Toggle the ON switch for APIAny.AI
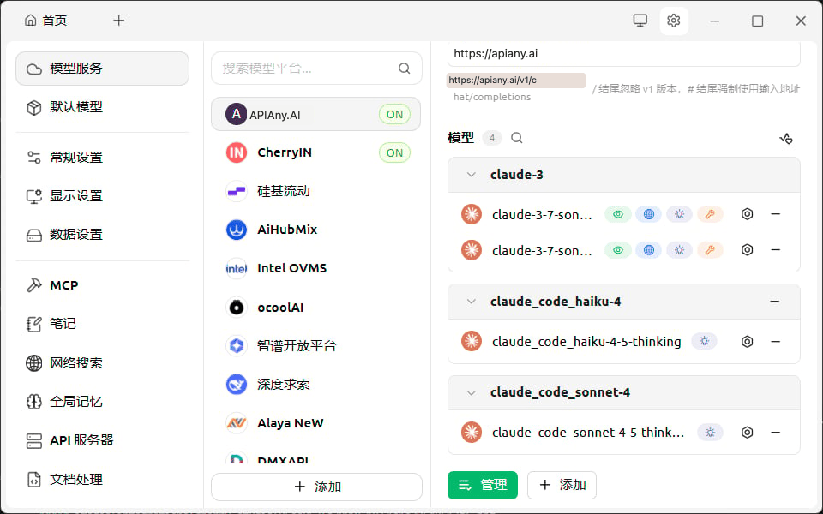The width and height of the screenshot is (823, 514). coord(394,114)
